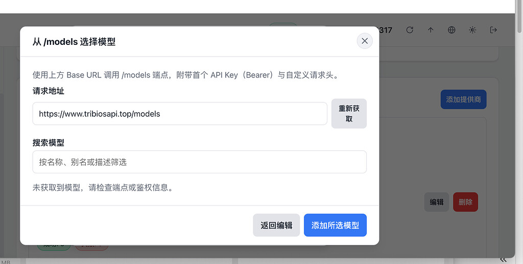Click the 搜索模型 search field
Image resolution: width=523 pixels, height=264 pixels.
[x=200, y=162]
